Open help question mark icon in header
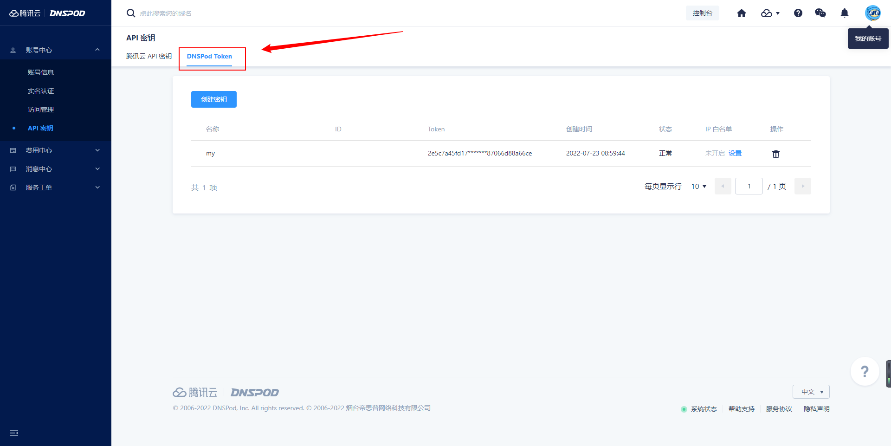Image resolution: width=891 pixels, height=446 pixels. click(798, 13)
